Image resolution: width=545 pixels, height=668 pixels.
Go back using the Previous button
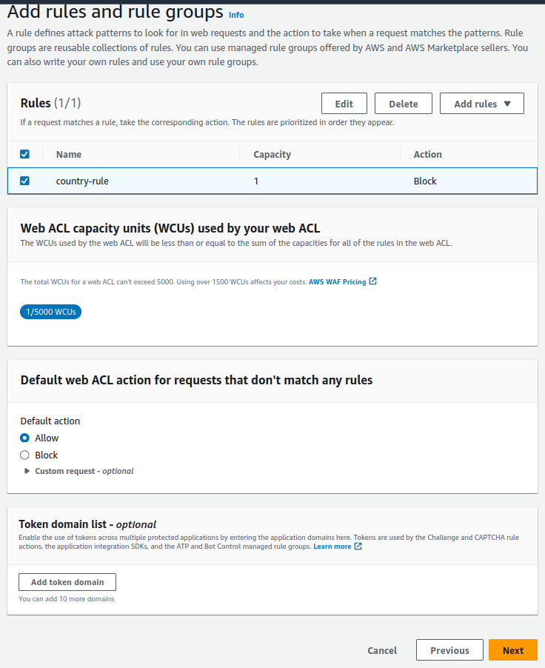coord(449,650)
